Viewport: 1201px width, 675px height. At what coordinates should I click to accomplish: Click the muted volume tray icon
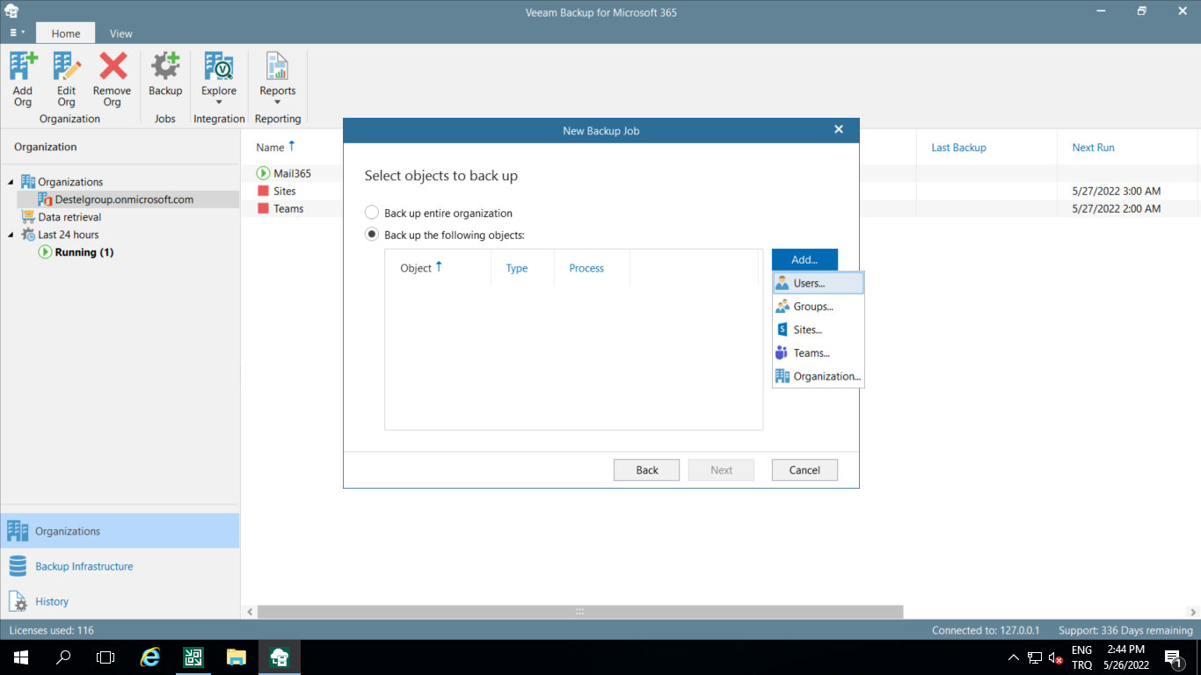1056,657
